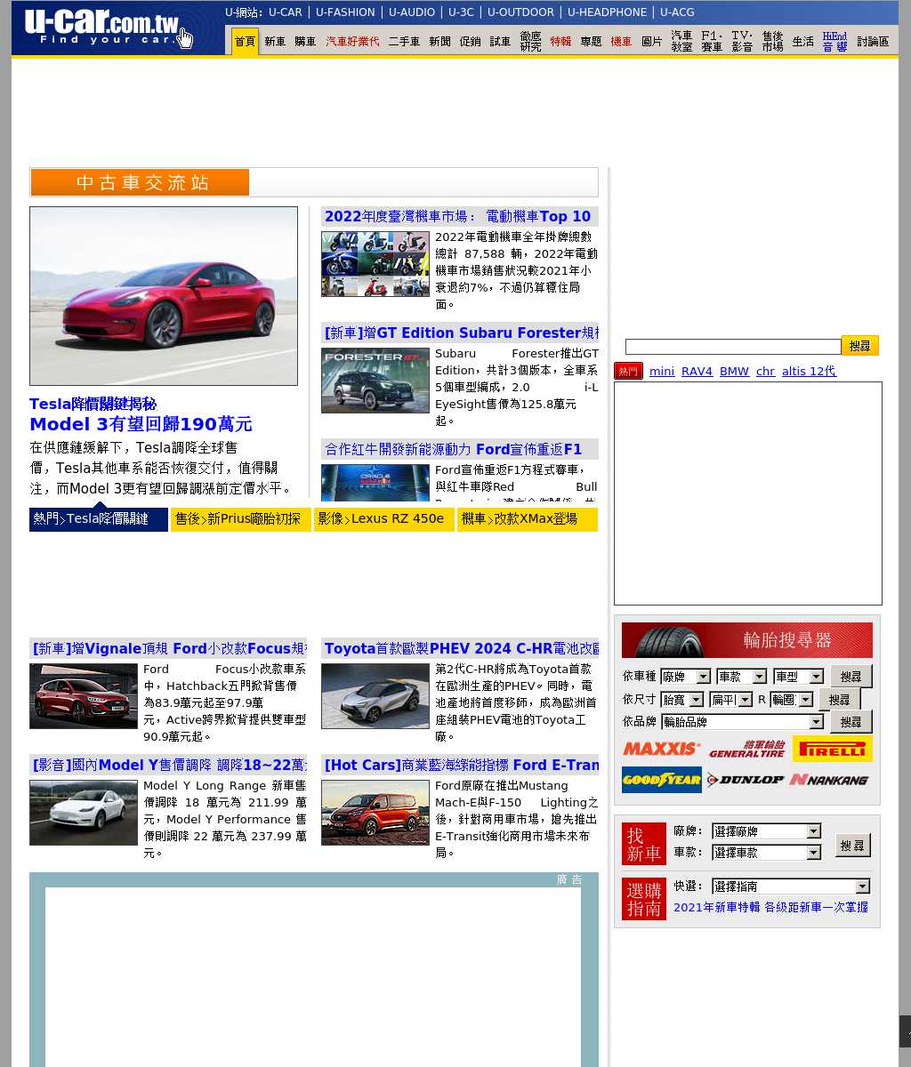Switch to the 新車 navigation tab

pyautogui.click(x=275, y=42)
